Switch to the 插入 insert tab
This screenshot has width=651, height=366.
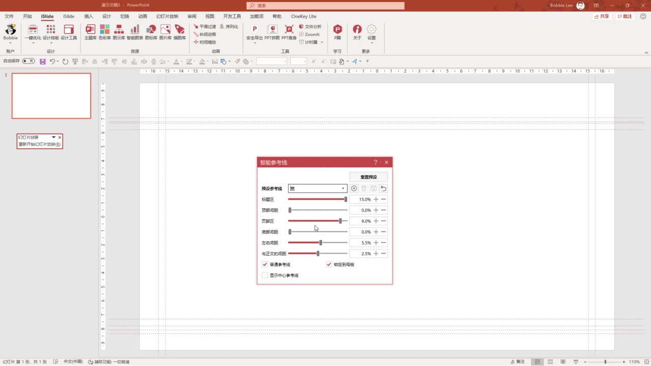(88, 16)
